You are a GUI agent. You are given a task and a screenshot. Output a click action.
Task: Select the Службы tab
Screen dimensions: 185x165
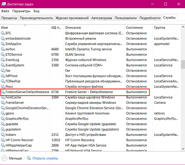(x=169, y=18)
